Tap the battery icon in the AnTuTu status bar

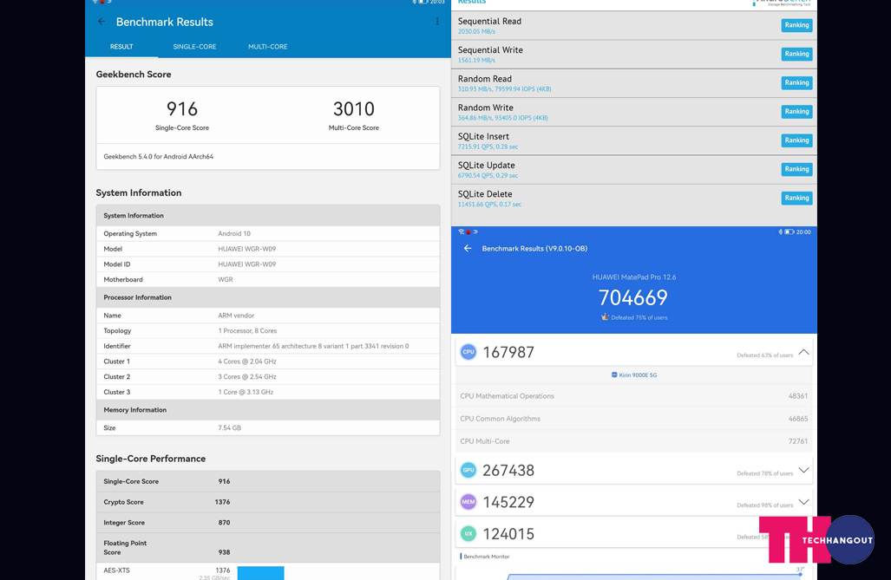(789, 231)
